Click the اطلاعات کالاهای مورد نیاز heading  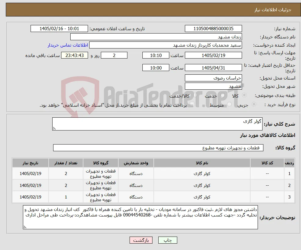(x=268, y=135)
